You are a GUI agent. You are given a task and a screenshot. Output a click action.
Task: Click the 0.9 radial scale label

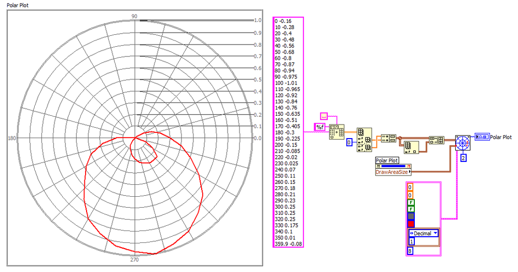point(258,33)
